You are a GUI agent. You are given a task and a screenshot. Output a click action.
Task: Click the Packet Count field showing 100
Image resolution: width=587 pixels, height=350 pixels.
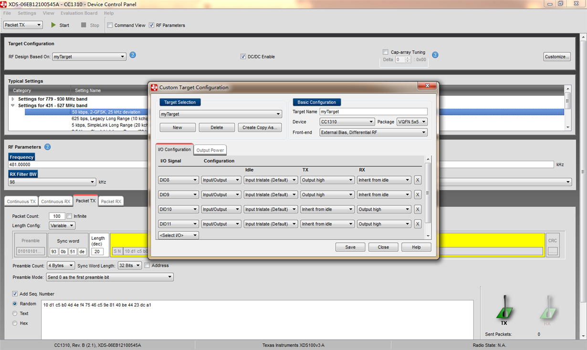coord(57,216)
